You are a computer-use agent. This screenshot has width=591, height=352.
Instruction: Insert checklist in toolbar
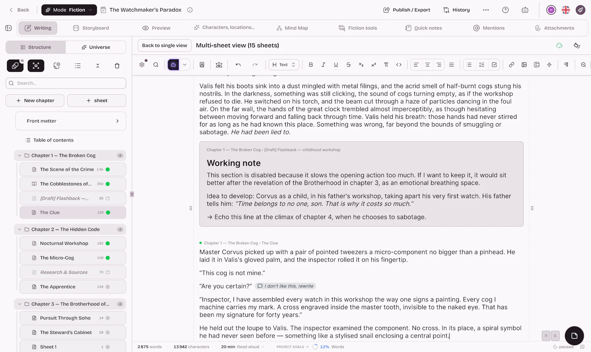pyautogui.click(x=494, y=65)
